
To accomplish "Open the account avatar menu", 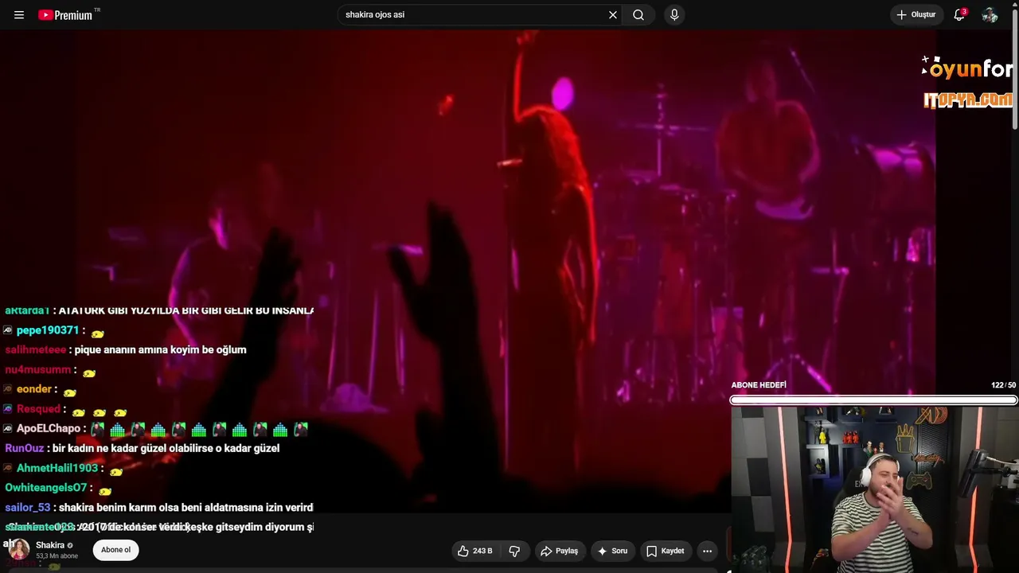I will pos(990,15).
